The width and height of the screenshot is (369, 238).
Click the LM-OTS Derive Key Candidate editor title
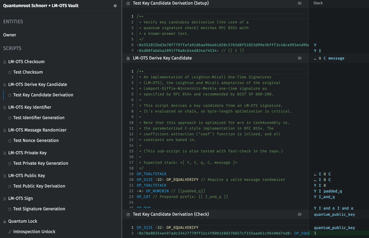pyautogui.click(x=162, y=58)
